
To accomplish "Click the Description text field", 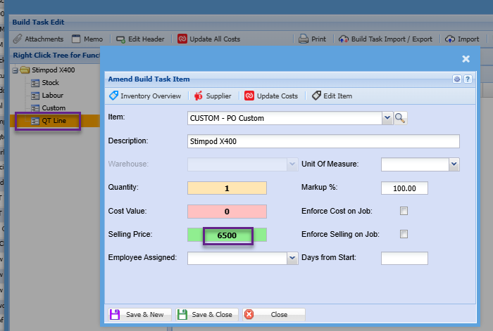I will coord(323,141).
